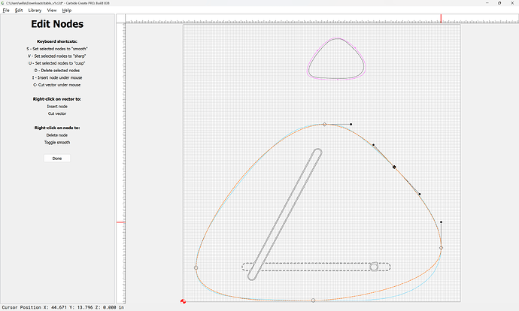Select the hollow node at the curve's apex

(324, 124)
